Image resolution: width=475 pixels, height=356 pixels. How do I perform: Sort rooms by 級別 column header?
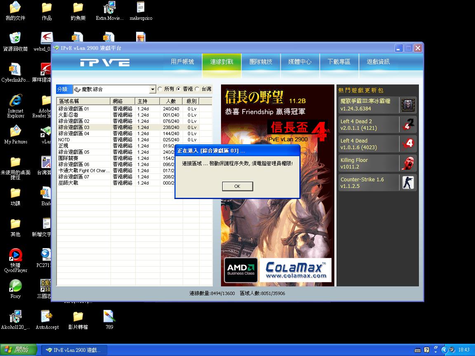click(191, 101)
